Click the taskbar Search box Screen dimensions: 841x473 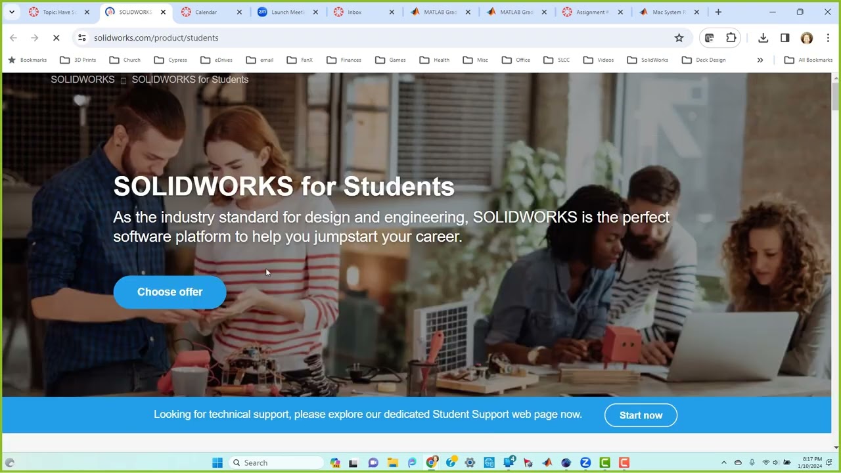276,463
